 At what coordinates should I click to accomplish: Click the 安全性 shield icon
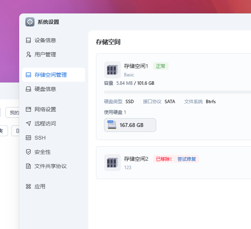[28, 152]
